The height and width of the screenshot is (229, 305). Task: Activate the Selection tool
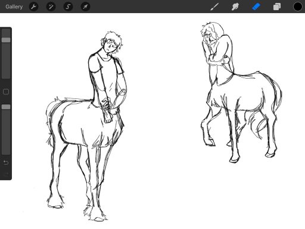(x=68, y=7)
